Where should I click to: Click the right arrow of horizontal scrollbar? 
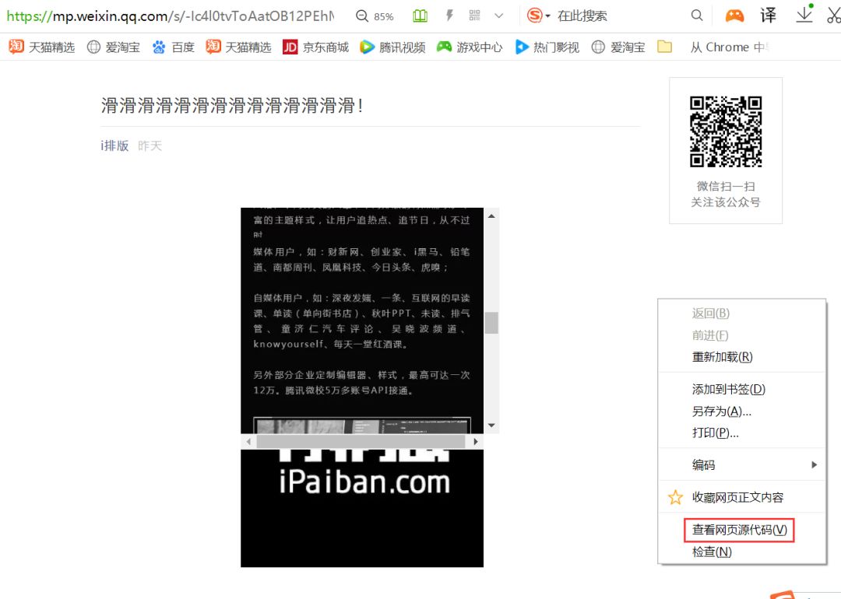tap(475, 442)
